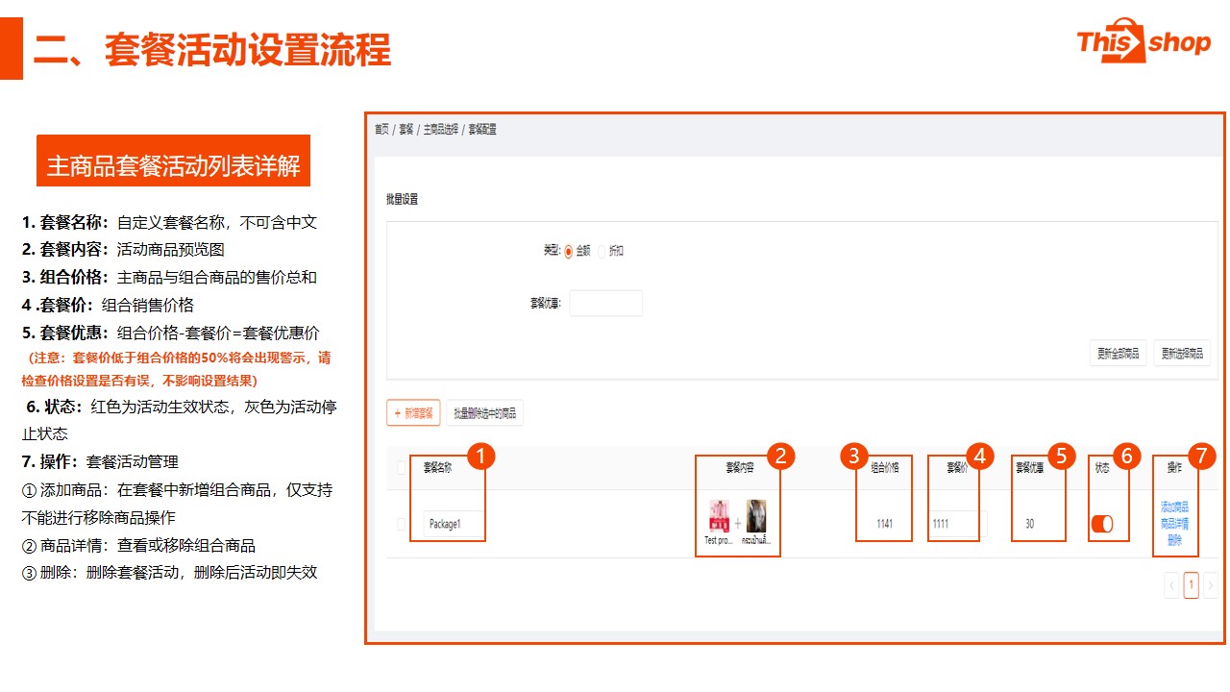Click the 更新全部商品 button

click(1118, 354)
